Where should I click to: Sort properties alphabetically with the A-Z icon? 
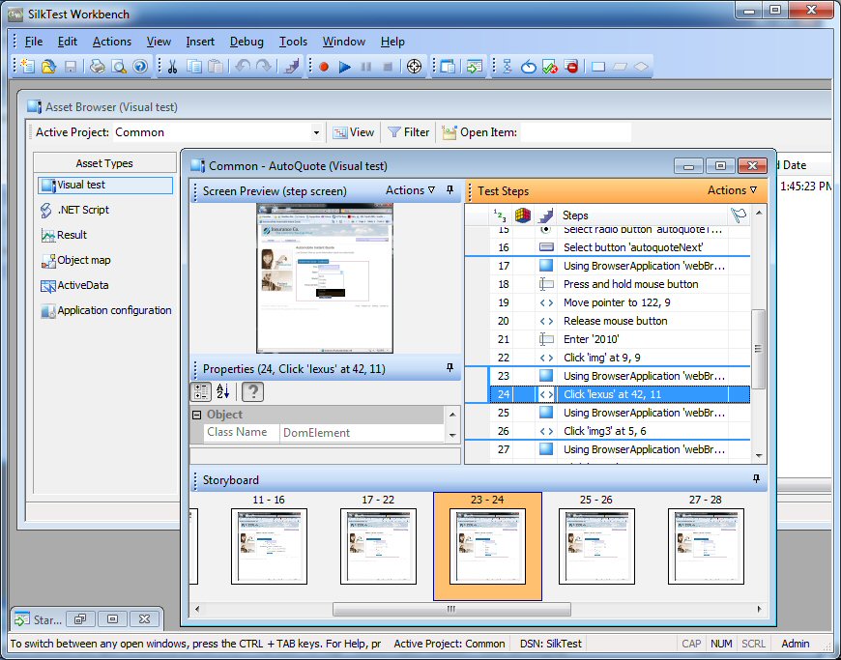[x=223, y=391]
